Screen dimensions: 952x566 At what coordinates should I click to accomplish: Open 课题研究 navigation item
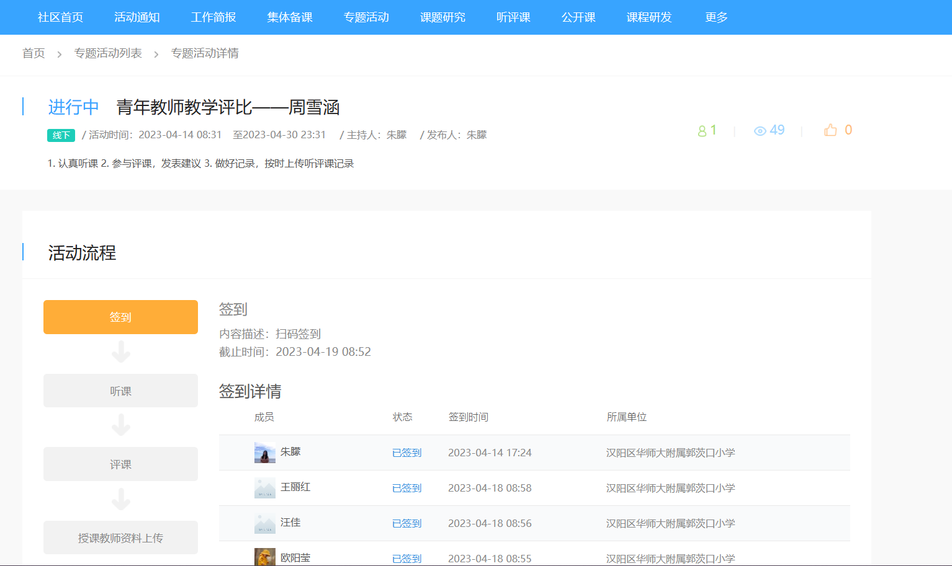442,17
